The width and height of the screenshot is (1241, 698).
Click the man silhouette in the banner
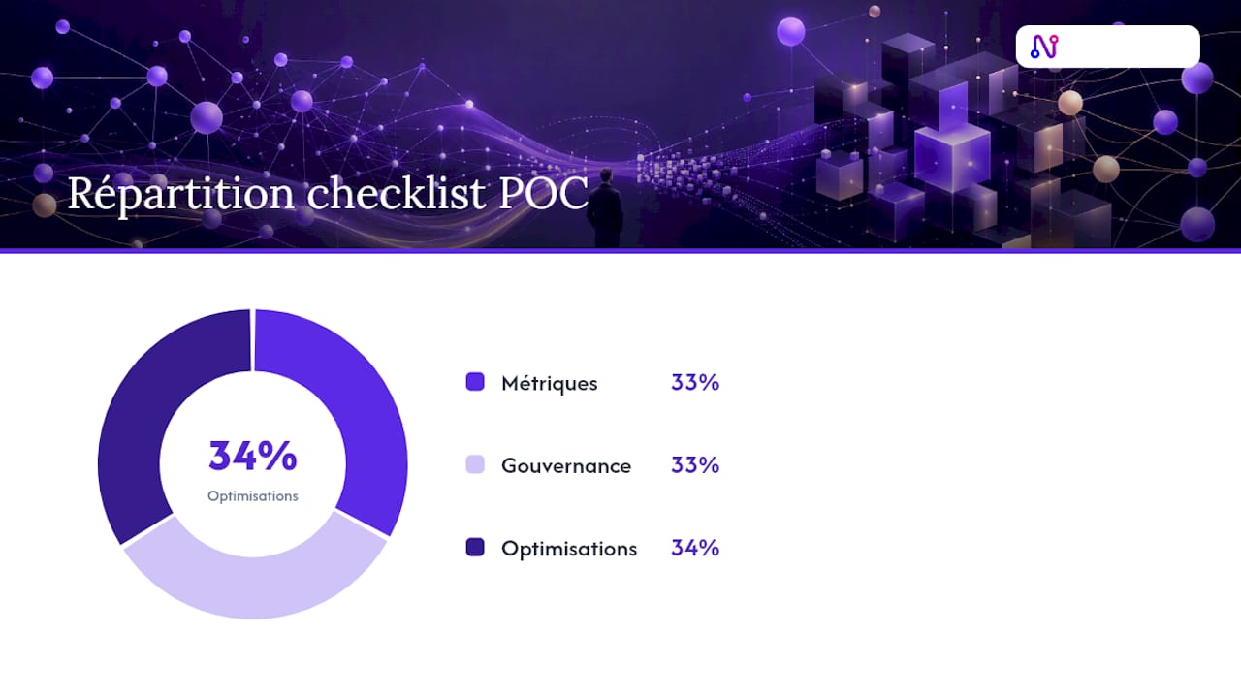point(606,207)
